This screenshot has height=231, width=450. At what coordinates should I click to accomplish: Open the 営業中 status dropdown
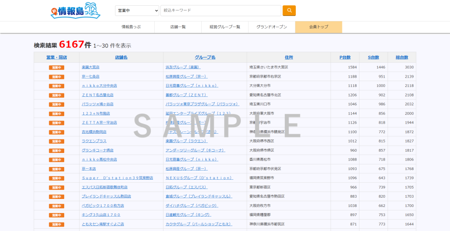click(x=137, y=11)
